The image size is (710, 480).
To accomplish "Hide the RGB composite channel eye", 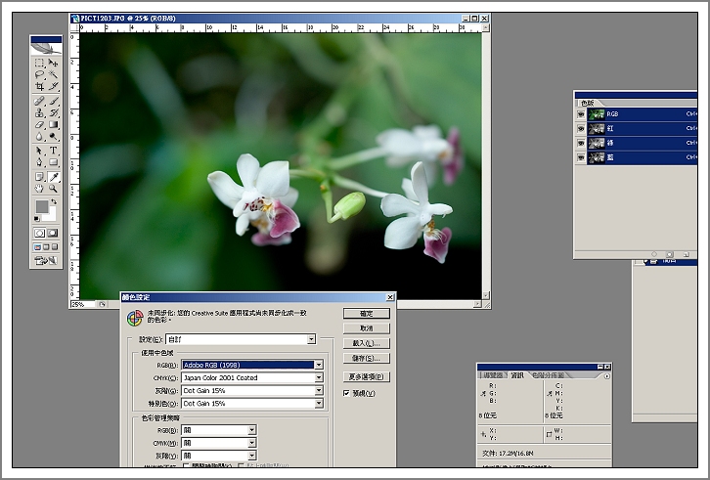I will point(582,114).
